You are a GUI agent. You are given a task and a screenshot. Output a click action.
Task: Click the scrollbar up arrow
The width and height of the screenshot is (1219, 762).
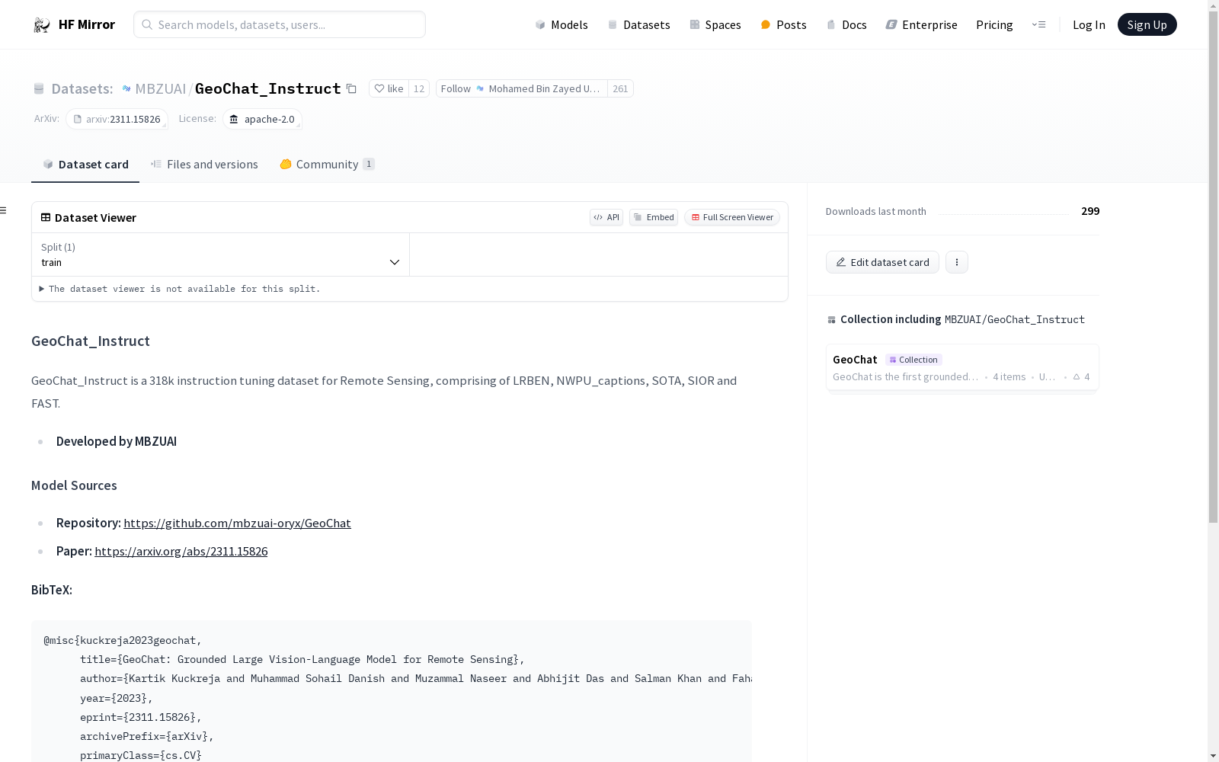pos(1213,5)
